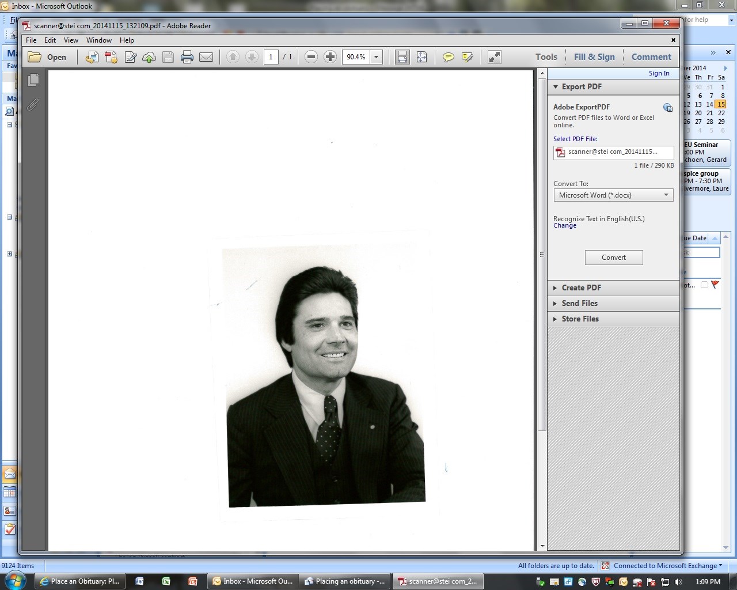
Task: Click the Print icon in Adobe Reader toolbar
Action: tap(187, 57)
